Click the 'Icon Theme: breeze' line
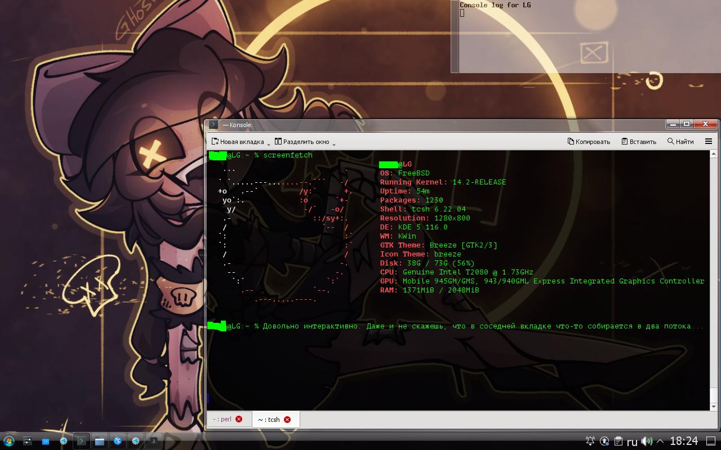Viewport: 721px width, 450px height. coord(421,254)
